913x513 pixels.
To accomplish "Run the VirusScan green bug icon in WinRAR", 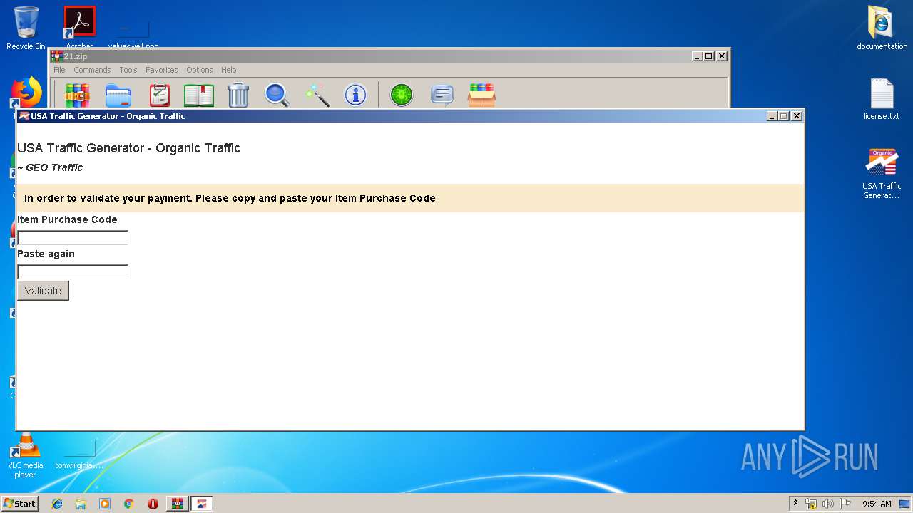I will click(x=402, y=95).
